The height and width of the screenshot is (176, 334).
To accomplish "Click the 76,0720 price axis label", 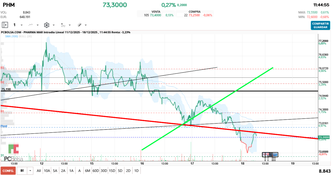I will pos(324,68).
